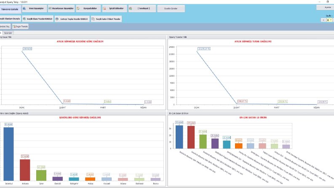Click Seçili Satır Etiket Yazdır
The image size is (334, 188).
point(106,19)
